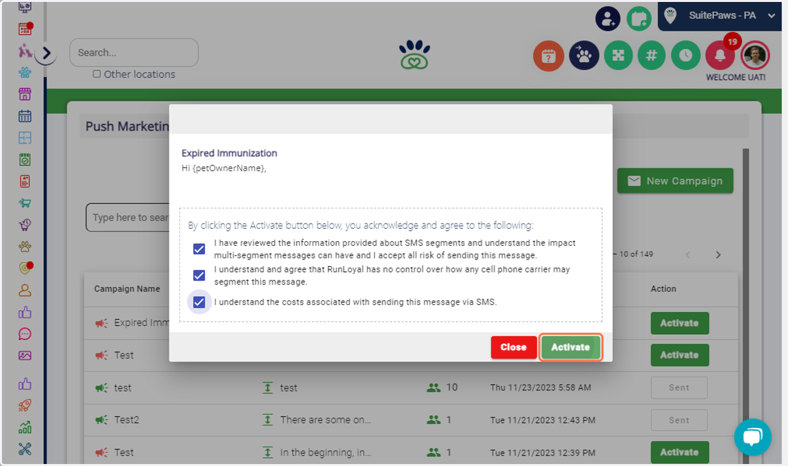Click the Tue 11/21/2023 12:43 PM date
Image resolution: width=788 pixels, height=466 pixels.
pos(543,420)
